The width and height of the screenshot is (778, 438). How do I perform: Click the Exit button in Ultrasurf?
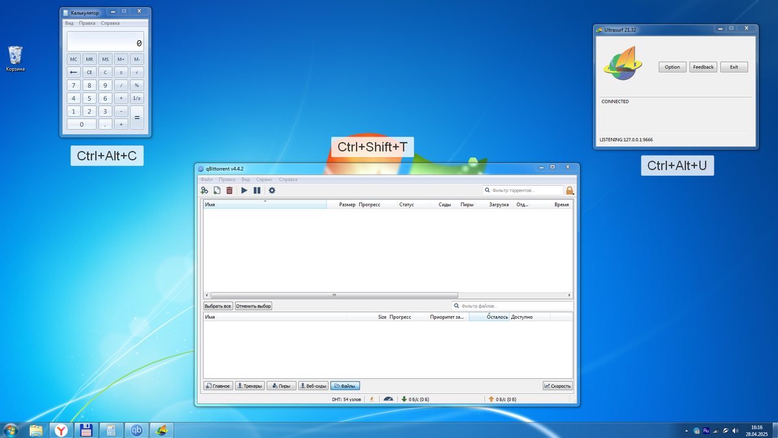734,67
